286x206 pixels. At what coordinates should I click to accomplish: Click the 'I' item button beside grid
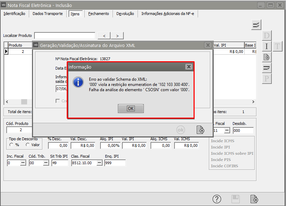pyautogui.click(x=267, y=46)
